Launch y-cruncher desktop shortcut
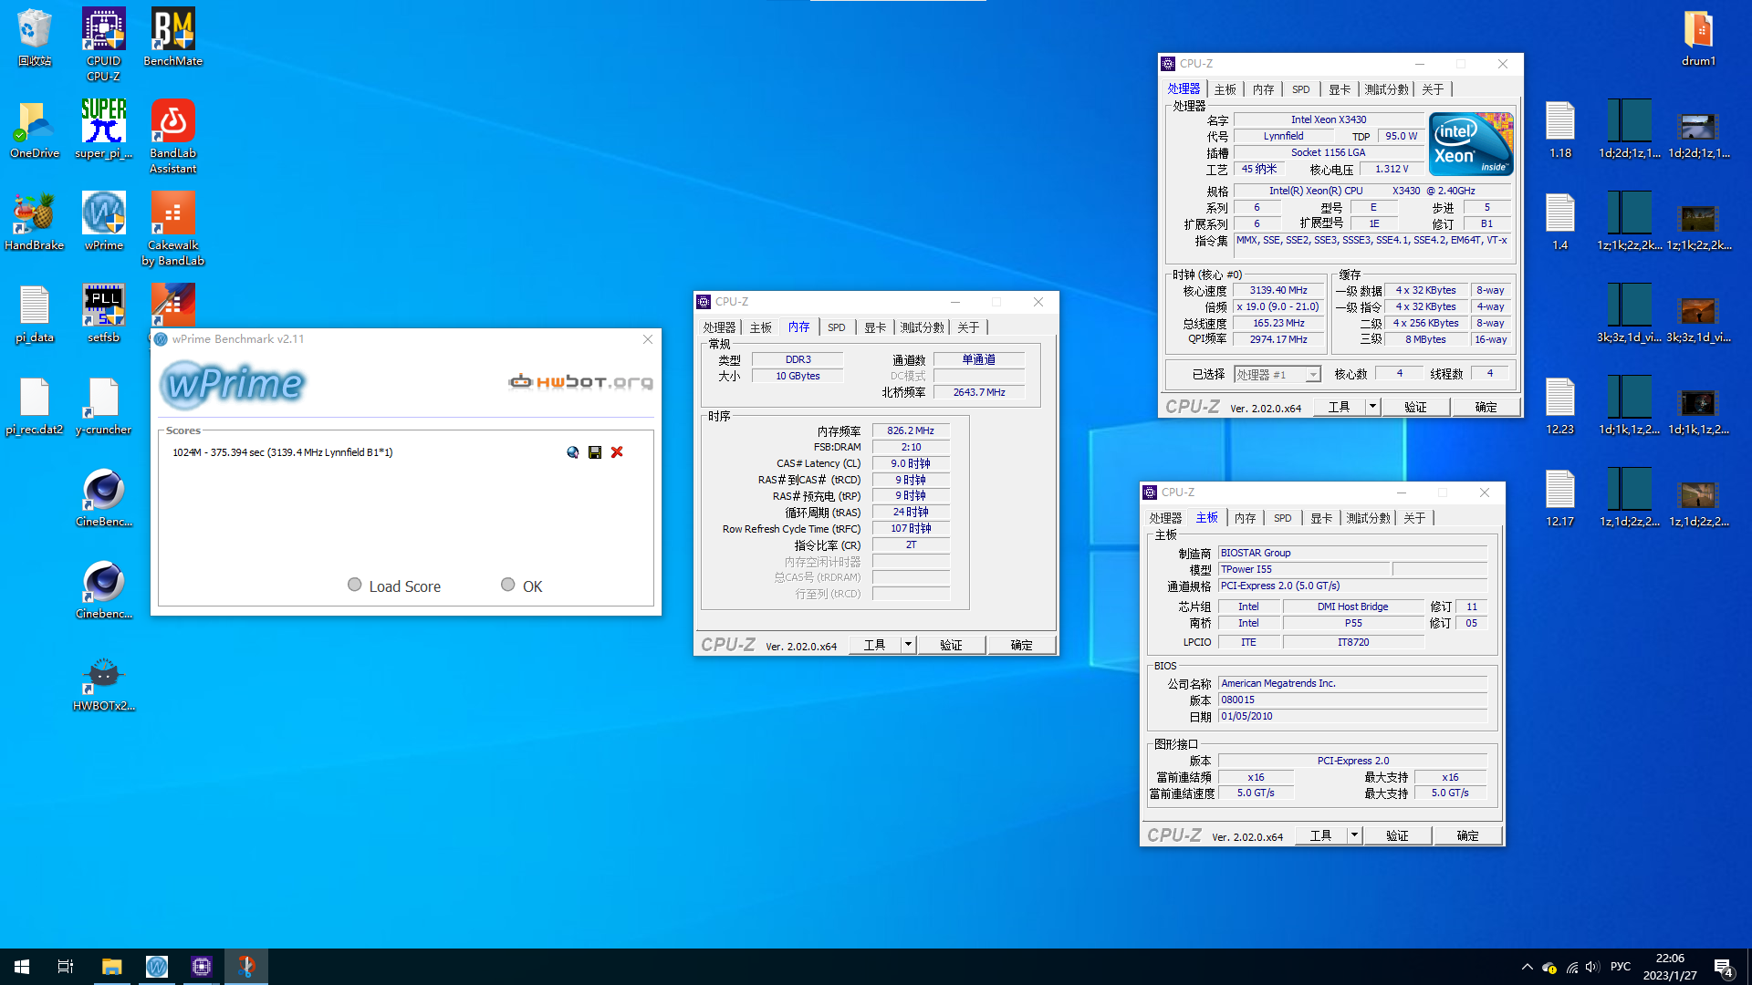1752x985 pixels. coord(103,406)
